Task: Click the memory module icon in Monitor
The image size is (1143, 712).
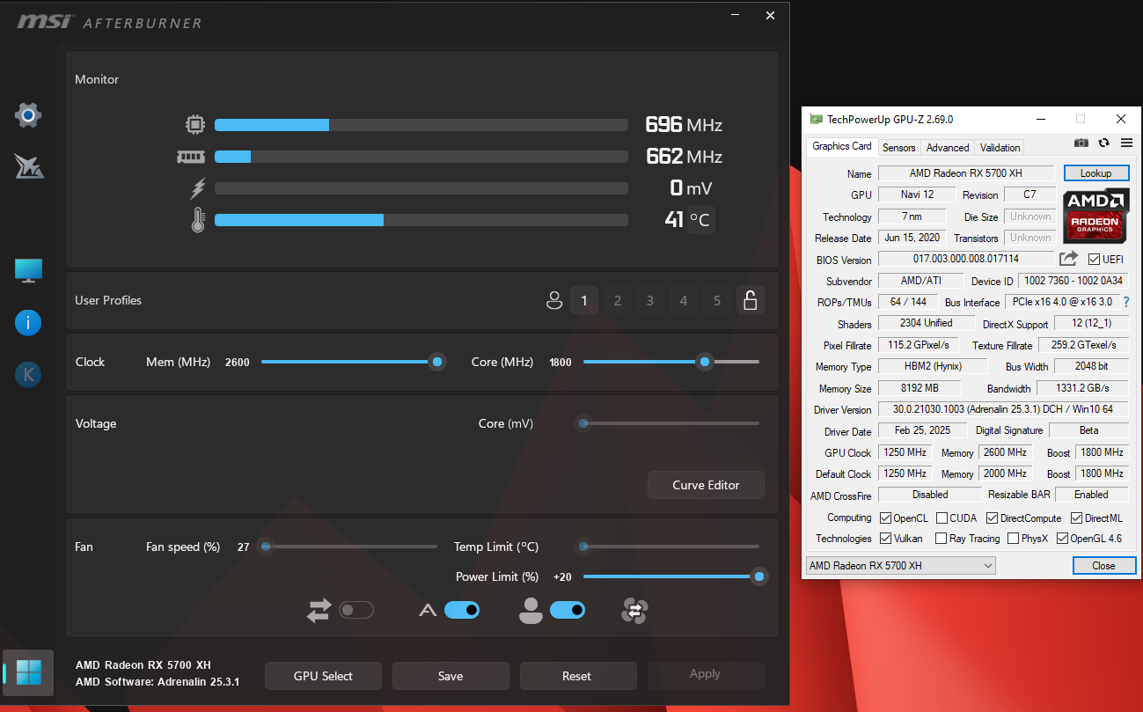Action: 191,157
